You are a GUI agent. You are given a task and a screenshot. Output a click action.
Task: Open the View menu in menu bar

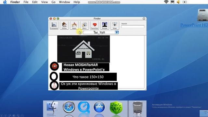(45, 2)
